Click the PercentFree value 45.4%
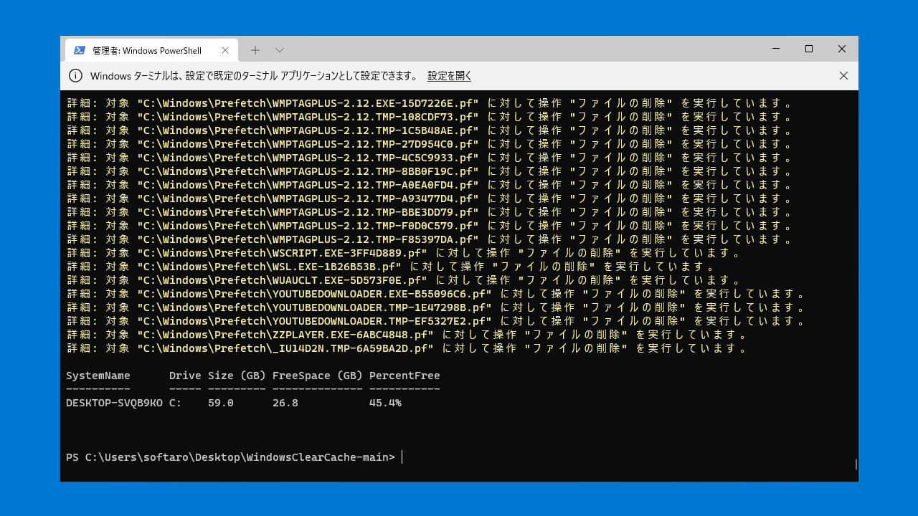This screenshot has height=516, width=918. (385, 403)
